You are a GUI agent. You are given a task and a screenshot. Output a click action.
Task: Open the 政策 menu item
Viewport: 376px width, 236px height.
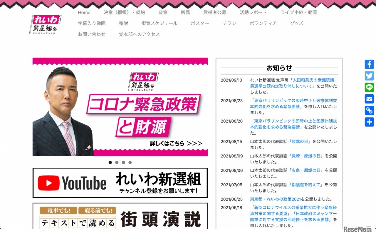tap(163, 12)
